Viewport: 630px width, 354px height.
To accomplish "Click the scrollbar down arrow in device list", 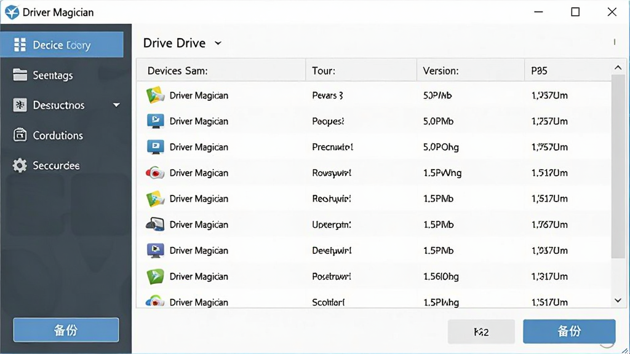I will pos(618,300).
